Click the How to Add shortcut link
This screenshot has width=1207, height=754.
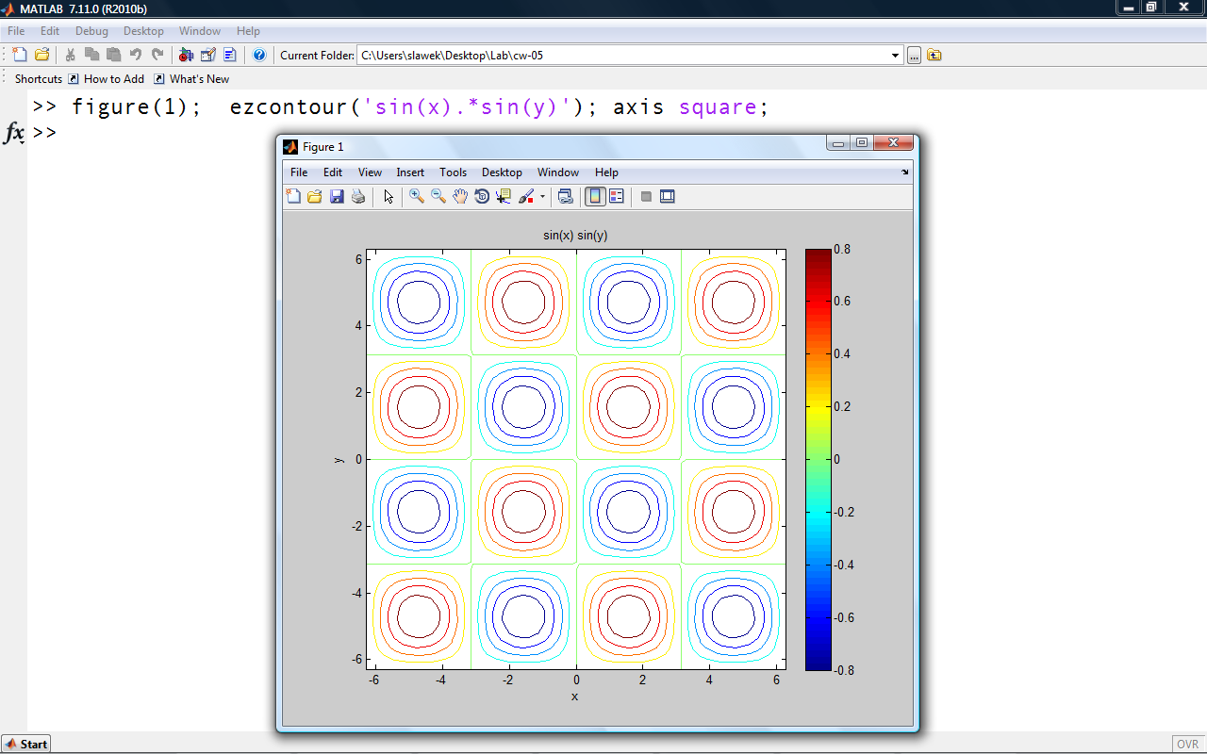(107, 79)
